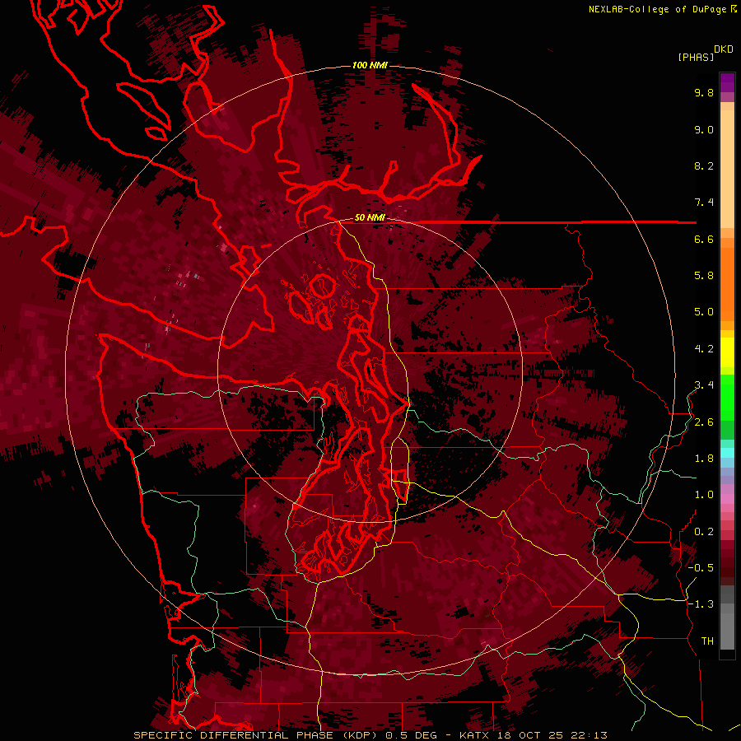Click the cyan segment of the color scale
This screenshot has width=741, height=741.
pyautogui.click(x=727, y=453)
